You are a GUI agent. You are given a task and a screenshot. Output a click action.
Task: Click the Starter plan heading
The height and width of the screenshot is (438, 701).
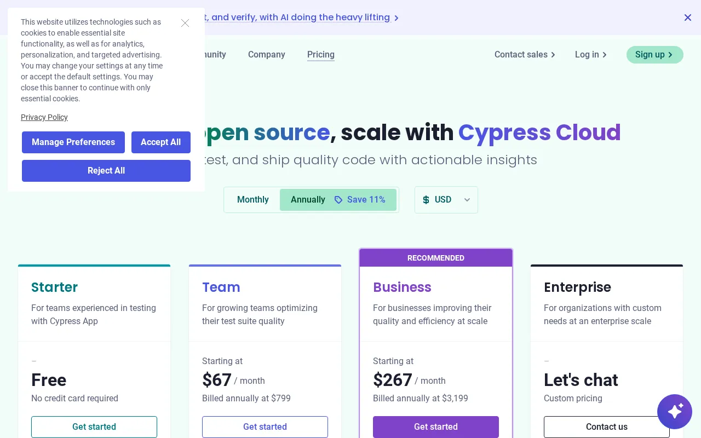(x=54, y=287)
